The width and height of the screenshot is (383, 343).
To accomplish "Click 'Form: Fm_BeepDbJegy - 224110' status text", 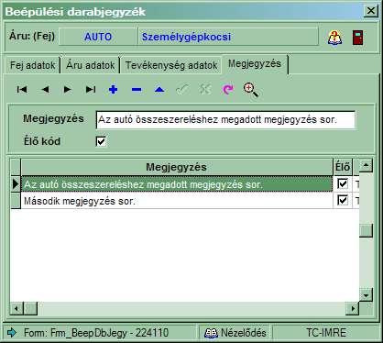I will 96,333.
